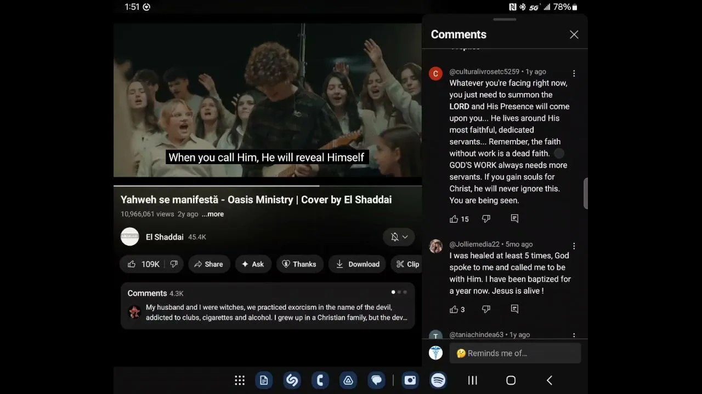Open more options for @Jolliemedia22 comment
Viewport: 702px width, 394px height.
click(x=574, y=246)
